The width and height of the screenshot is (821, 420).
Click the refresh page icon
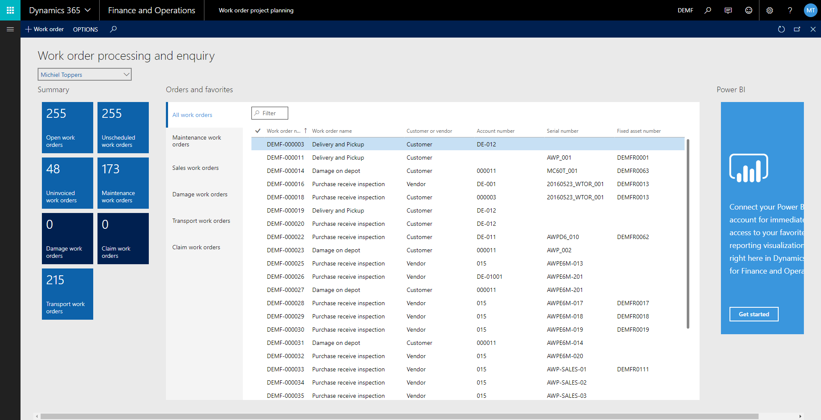tap(781, 29)
